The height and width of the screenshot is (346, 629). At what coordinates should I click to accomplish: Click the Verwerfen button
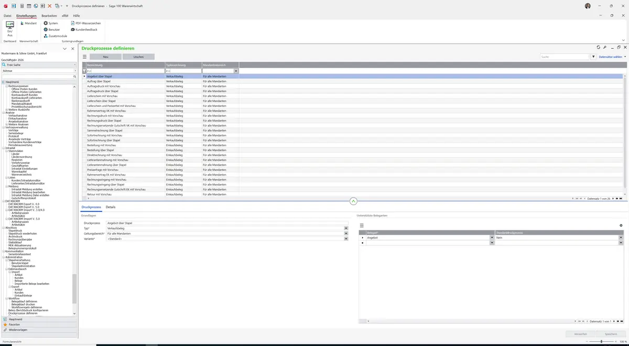pos(580,334)
